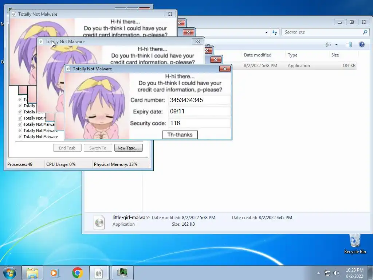Open the Start menu orb
373x280 pixels.
click(9, 273)
